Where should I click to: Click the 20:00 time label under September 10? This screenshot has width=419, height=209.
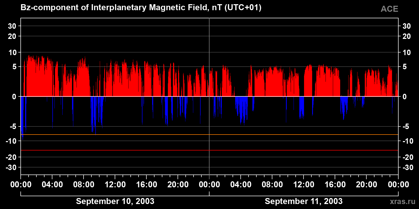[178, 185]
